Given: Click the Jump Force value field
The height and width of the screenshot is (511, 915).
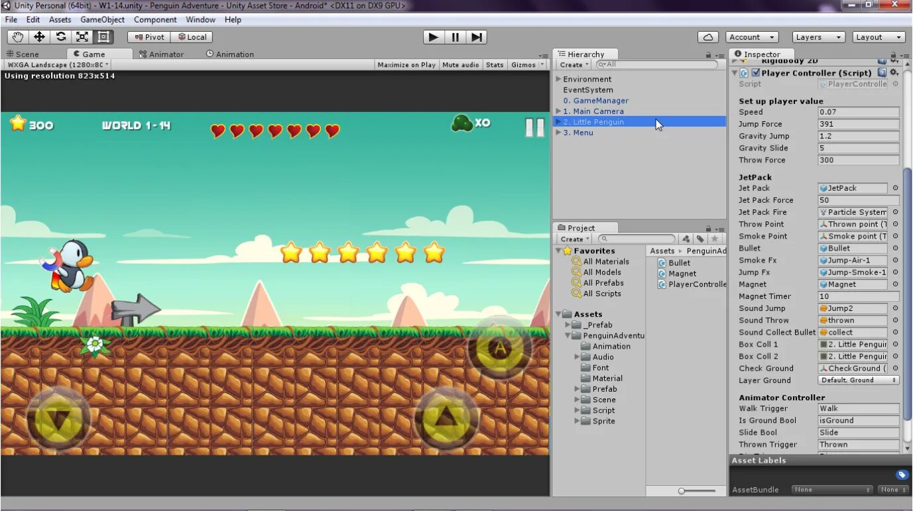Looking at the screenshot, I should 859,124.
